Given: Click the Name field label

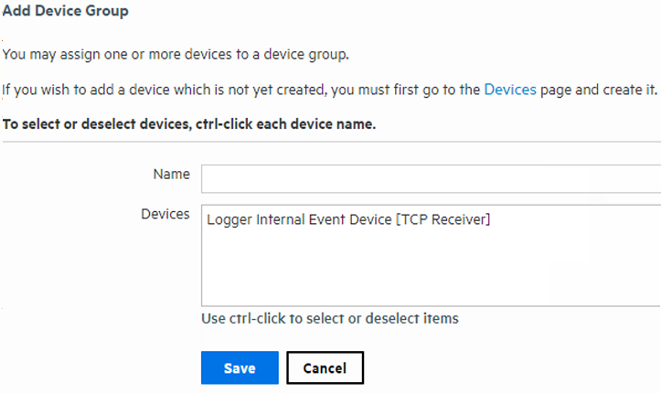Looking at the screenshot, I should pyautogui.click(x=171, y=174).
